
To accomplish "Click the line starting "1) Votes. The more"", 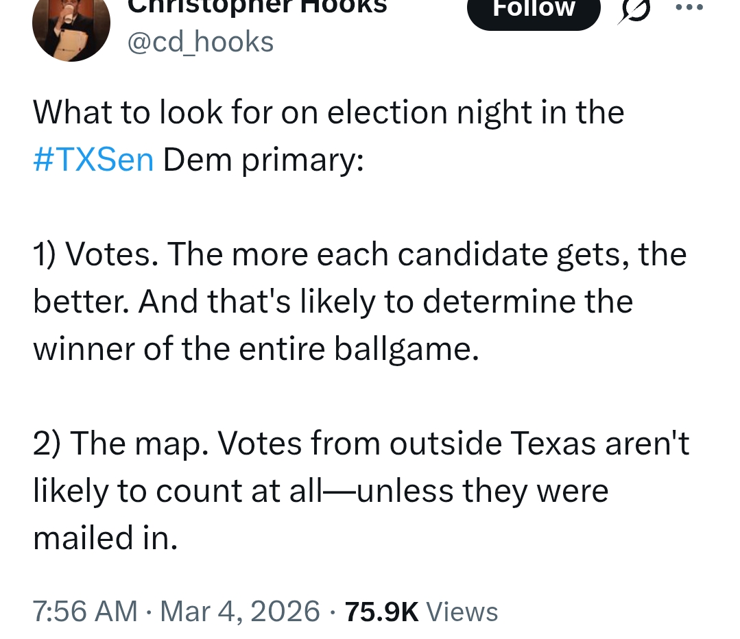I will point(359,254).
